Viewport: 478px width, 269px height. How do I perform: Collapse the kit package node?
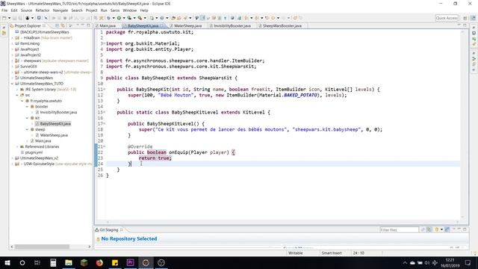[27, 118]
